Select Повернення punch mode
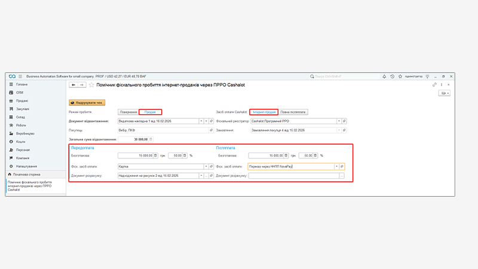Viewport: 478px width, 269px height. point(128,112)
